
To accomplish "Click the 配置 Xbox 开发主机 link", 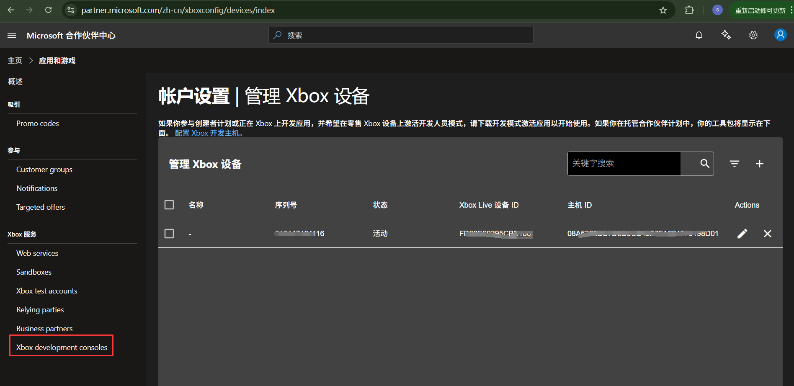I will click(209, 133).
